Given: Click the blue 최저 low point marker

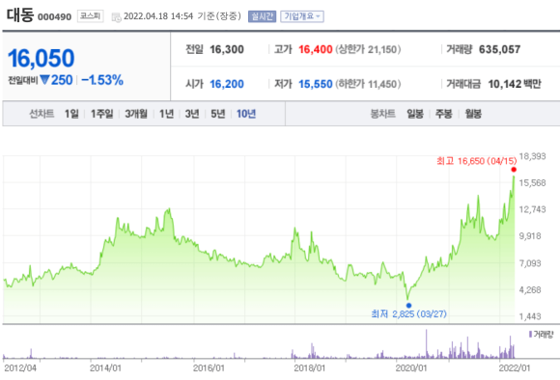Looking at the screenshot, I should tap(409, 306).
